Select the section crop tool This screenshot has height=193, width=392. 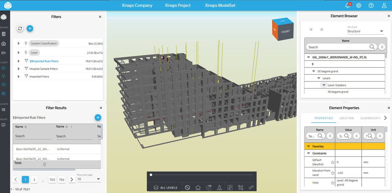pyautogui.click(x=241, y=187)
